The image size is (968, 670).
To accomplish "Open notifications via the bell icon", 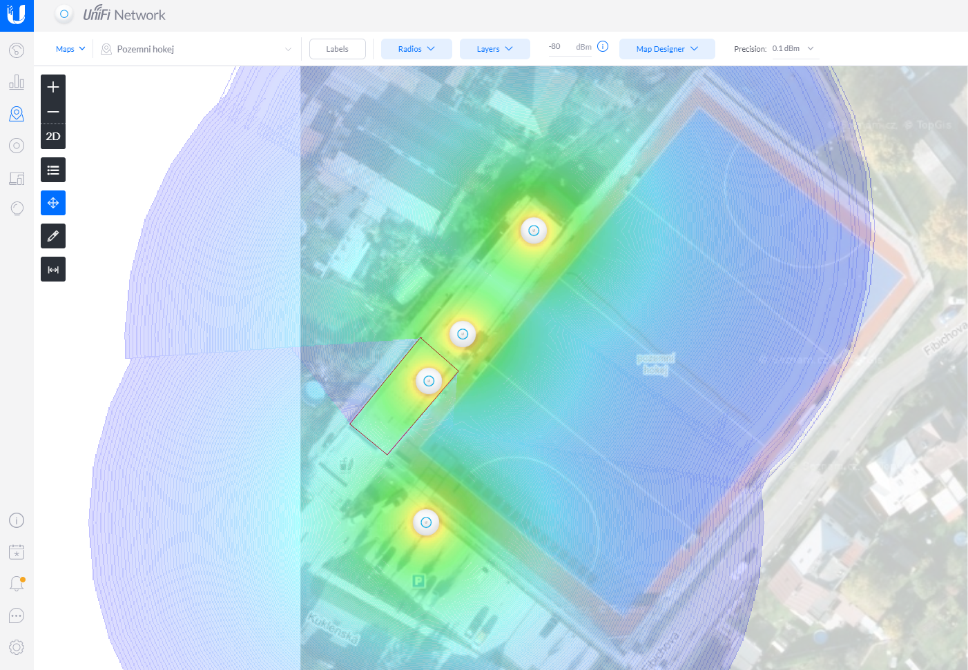I will [x=17, y=583].
